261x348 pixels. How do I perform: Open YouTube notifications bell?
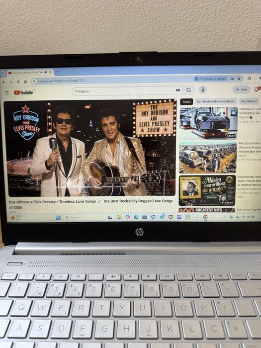257,89
